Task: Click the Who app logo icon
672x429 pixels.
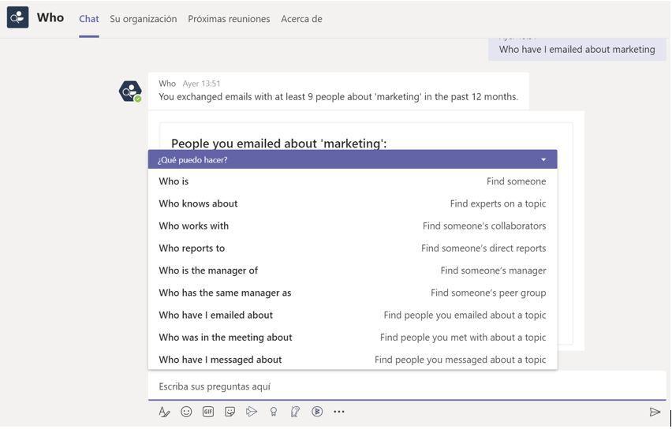Action: [x=17, y=17]
